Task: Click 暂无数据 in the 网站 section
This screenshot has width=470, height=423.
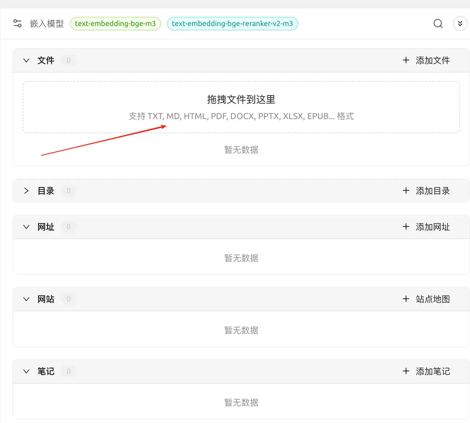Action: (241, 330)
